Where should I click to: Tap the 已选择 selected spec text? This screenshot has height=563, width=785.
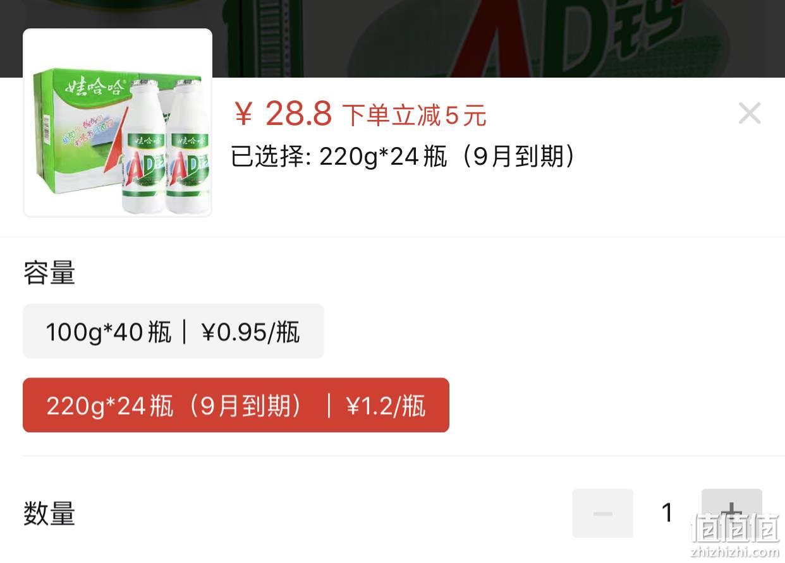pyautogui.click(x=403, y=157)
